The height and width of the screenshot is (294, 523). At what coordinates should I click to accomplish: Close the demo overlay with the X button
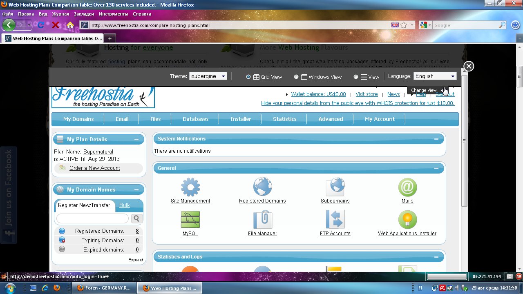(x=469, y=66)
